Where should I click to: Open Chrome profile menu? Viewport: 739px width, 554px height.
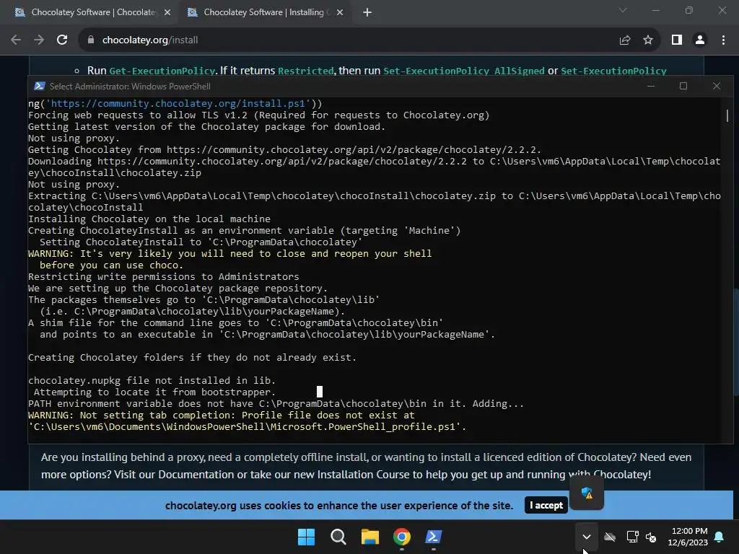[700, 40]
